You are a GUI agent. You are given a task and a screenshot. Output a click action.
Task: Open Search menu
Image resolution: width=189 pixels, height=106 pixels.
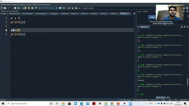(x=9, y=5)
